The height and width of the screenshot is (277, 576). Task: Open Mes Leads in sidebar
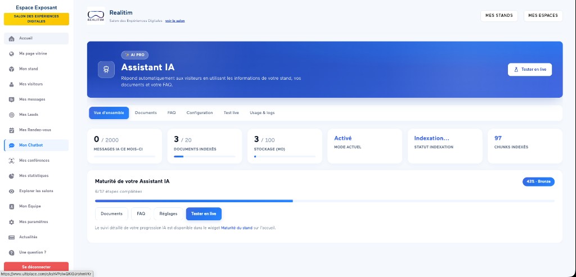[36, 115]
